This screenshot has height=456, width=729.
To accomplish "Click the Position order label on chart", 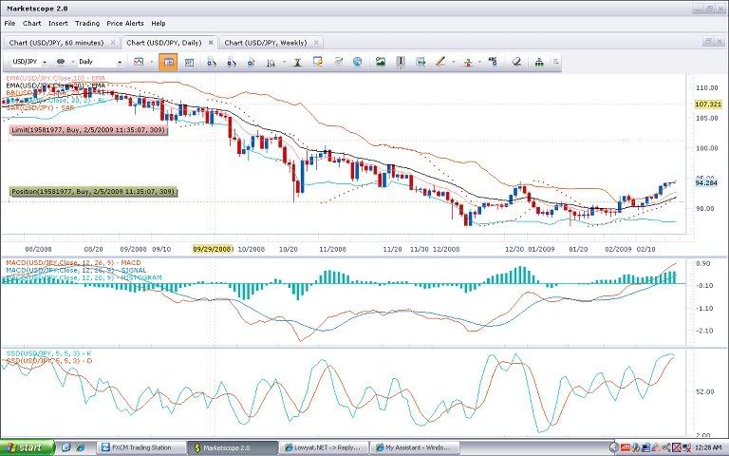I will pos(93,191).
